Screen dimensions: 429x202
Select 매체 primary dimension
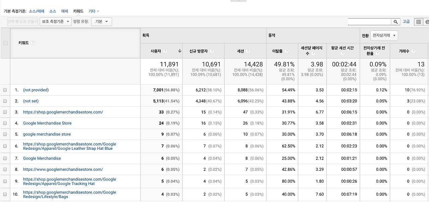pos(65,11)
